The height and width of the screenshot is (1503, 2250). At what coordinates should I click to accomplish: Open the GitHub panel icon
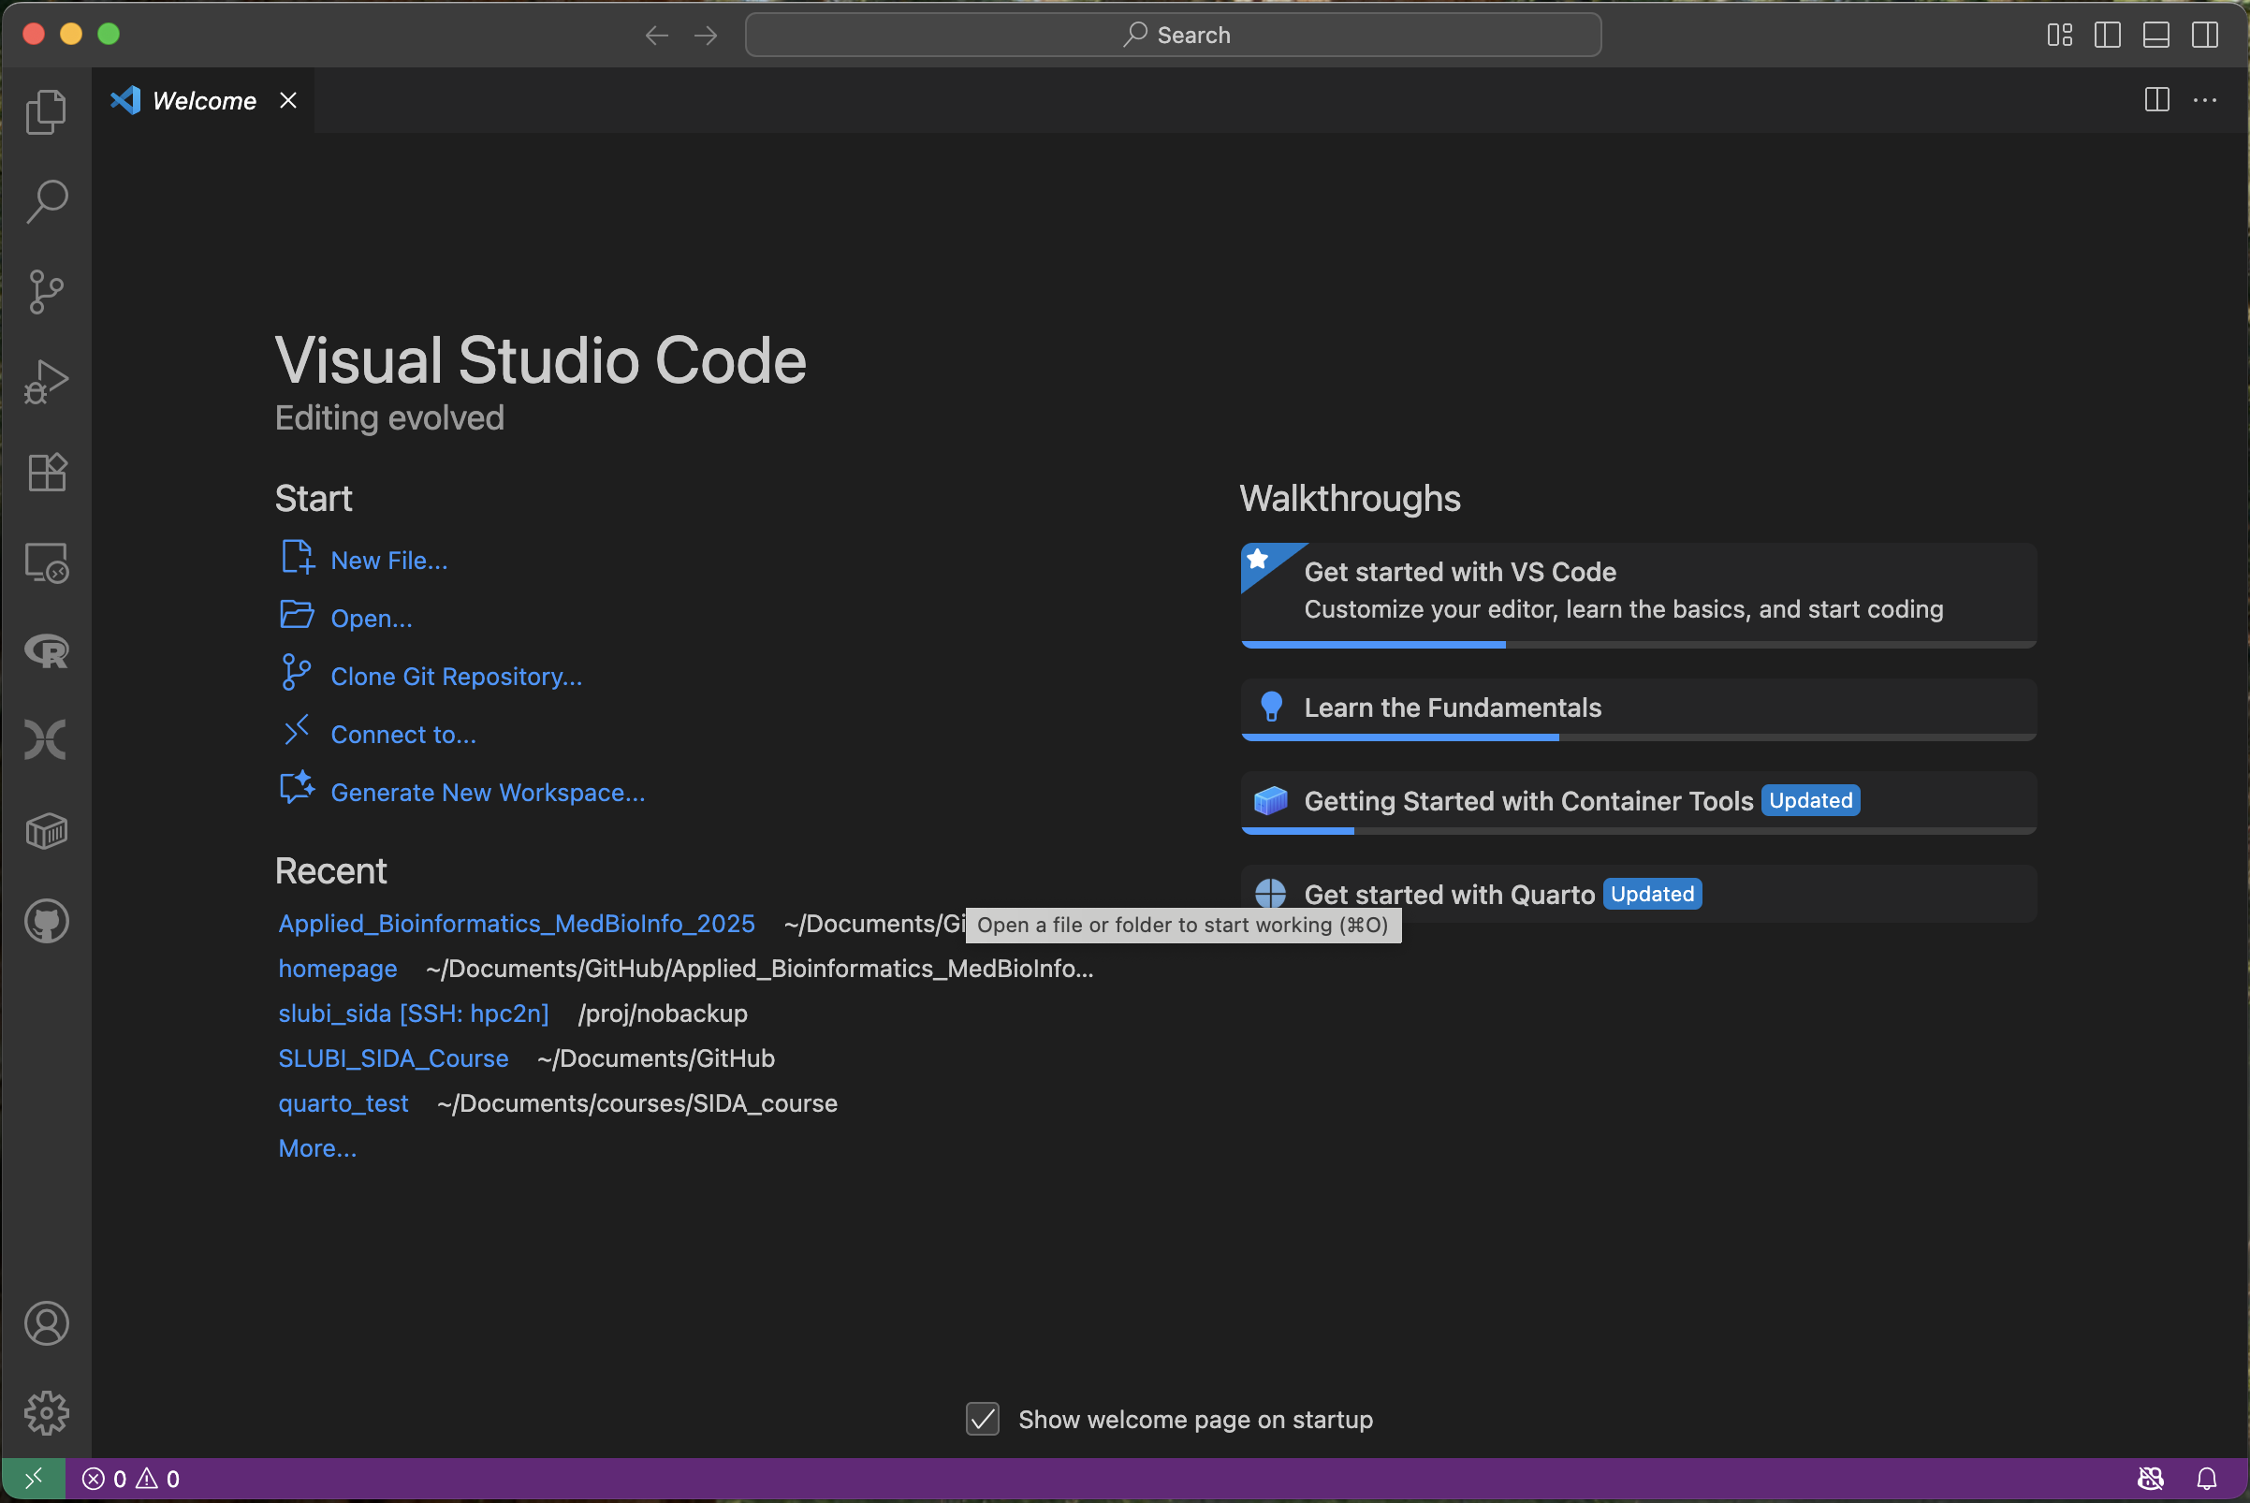[46, 921]
